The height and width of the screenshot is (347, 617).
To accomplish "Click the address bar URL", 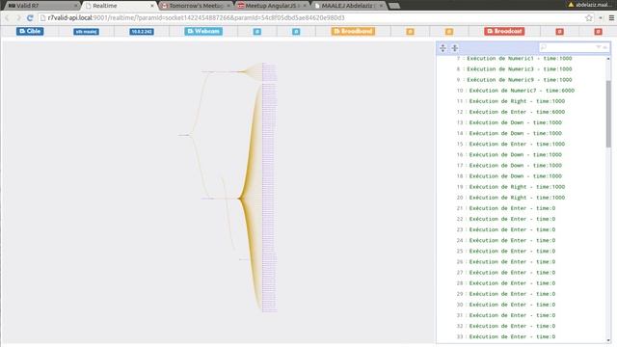I will (x=196, y=17).
